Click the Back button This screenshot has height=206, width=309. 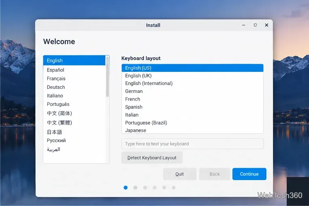[x=214, y=174]
